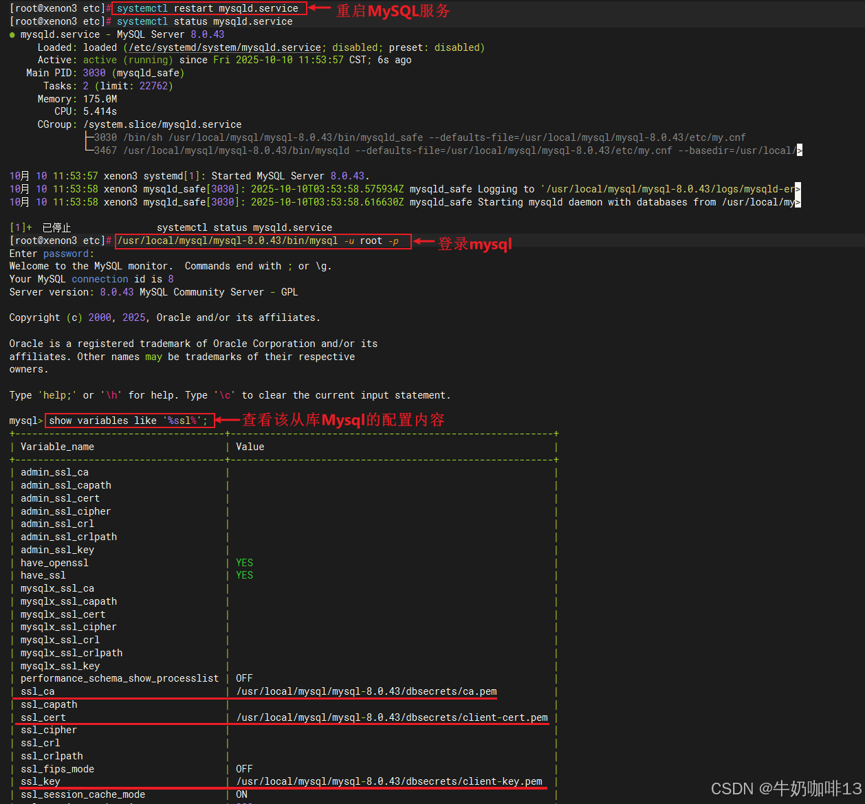Click the mysqlx_ssl_cipher variable
Image resolution: width=865 pixels, height=804 pixels.
point(69,627)
